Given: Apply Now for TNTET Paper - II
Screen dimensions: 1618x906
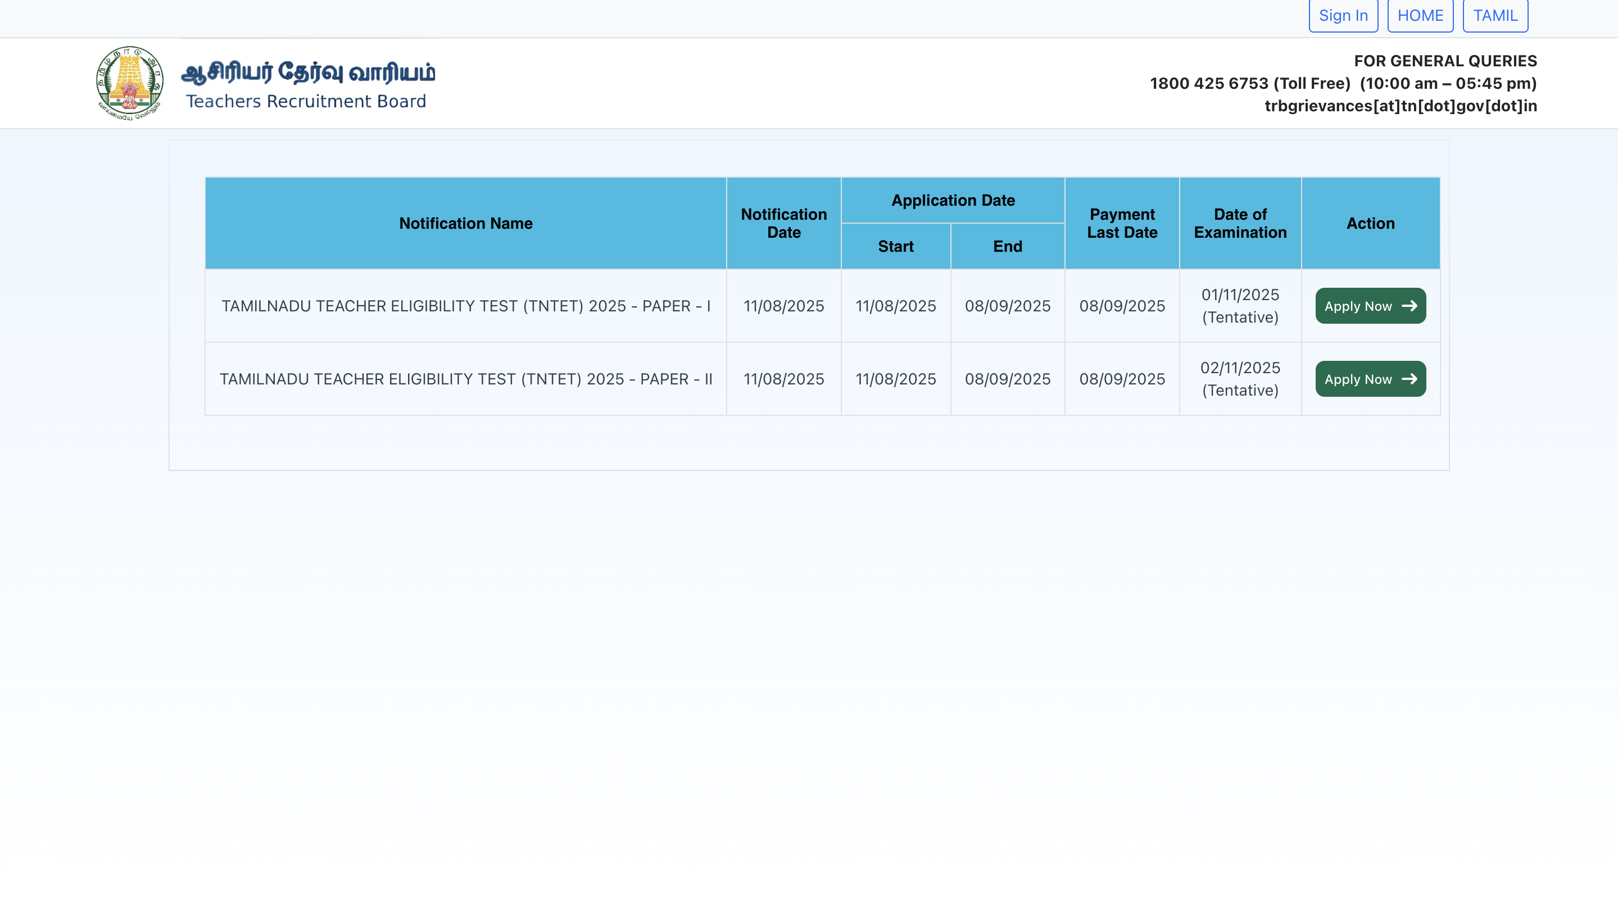Looking at the screenshot, I should coord(1371,379).
